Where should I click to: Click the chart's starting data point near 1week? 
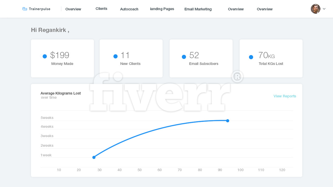pyautogui.click(x=94, y=157)
